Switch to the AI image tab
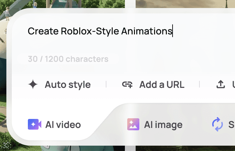The height and width of the screenshot is (151, 235). point(155,124)
